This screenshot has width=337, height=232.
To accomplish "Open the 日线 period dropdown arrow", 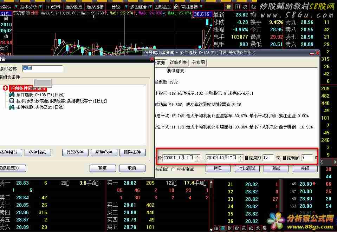I will click(x=126, y=7).
